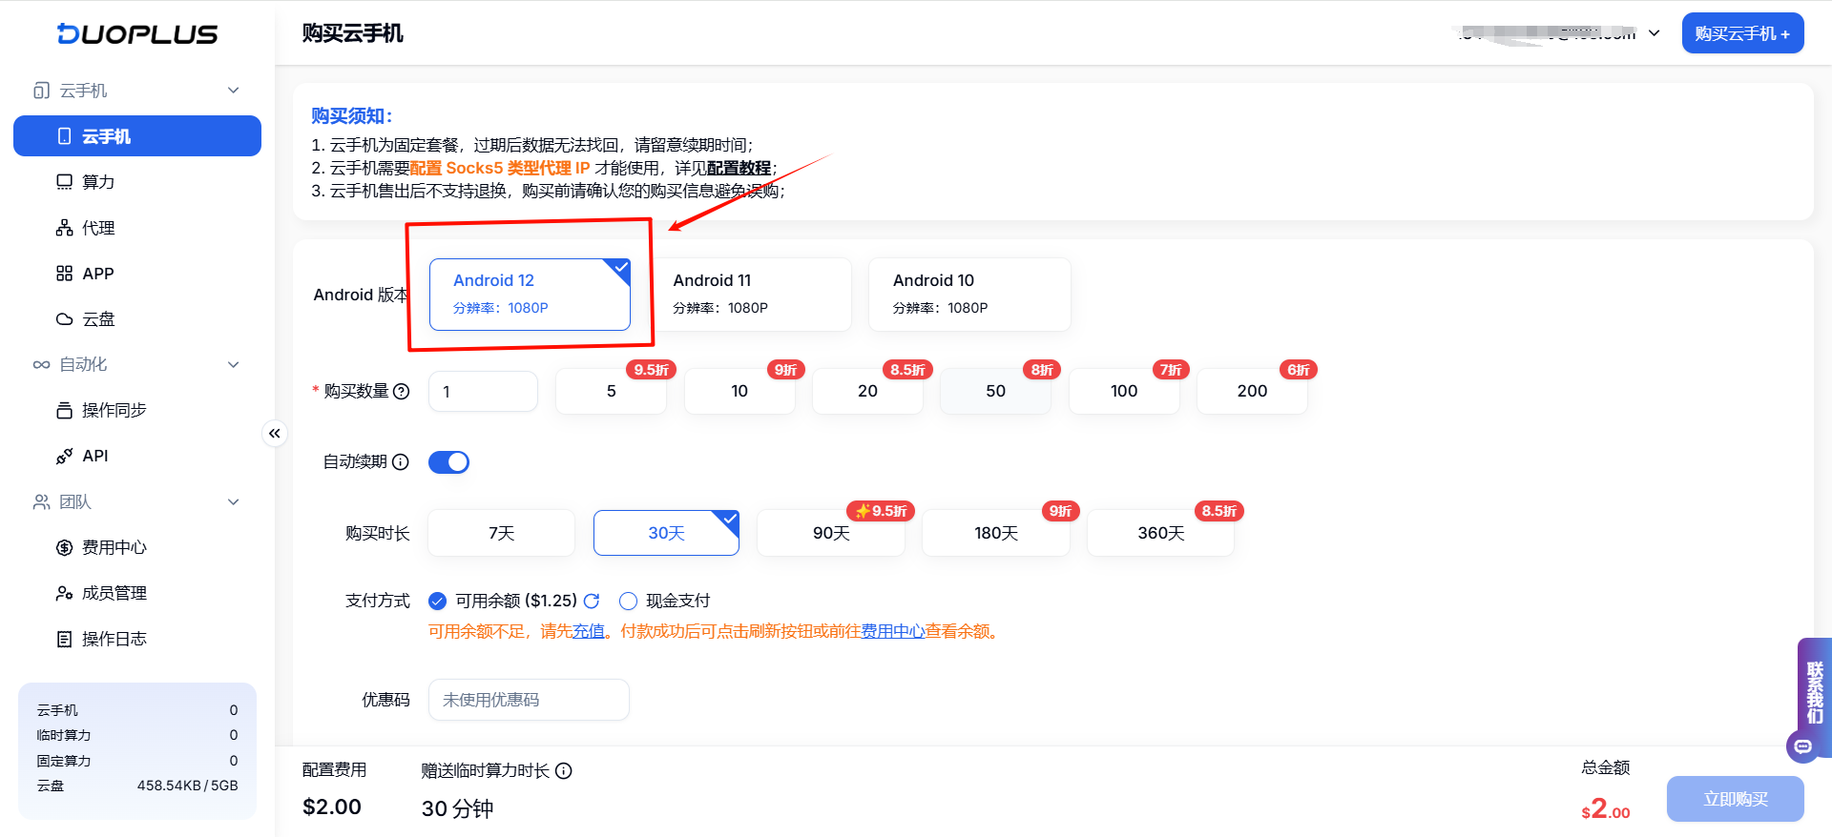Select 90天 purchase duration

point(831,533)
